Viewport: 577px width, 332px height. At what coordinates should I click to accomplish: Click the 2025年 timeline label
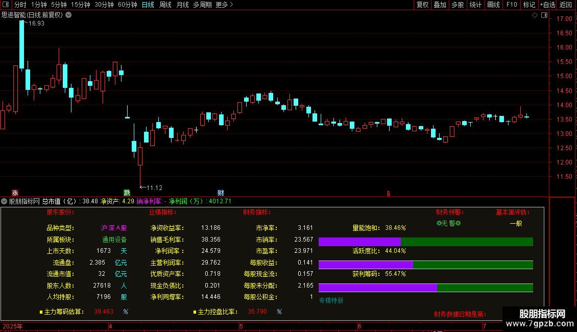[x=13, y=326]
